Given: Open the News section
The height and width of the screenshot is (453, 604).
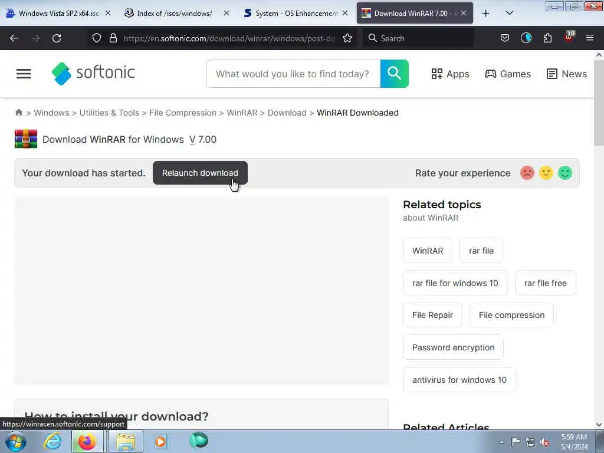Looking at the screenshot, I should (x=567, y=74).
